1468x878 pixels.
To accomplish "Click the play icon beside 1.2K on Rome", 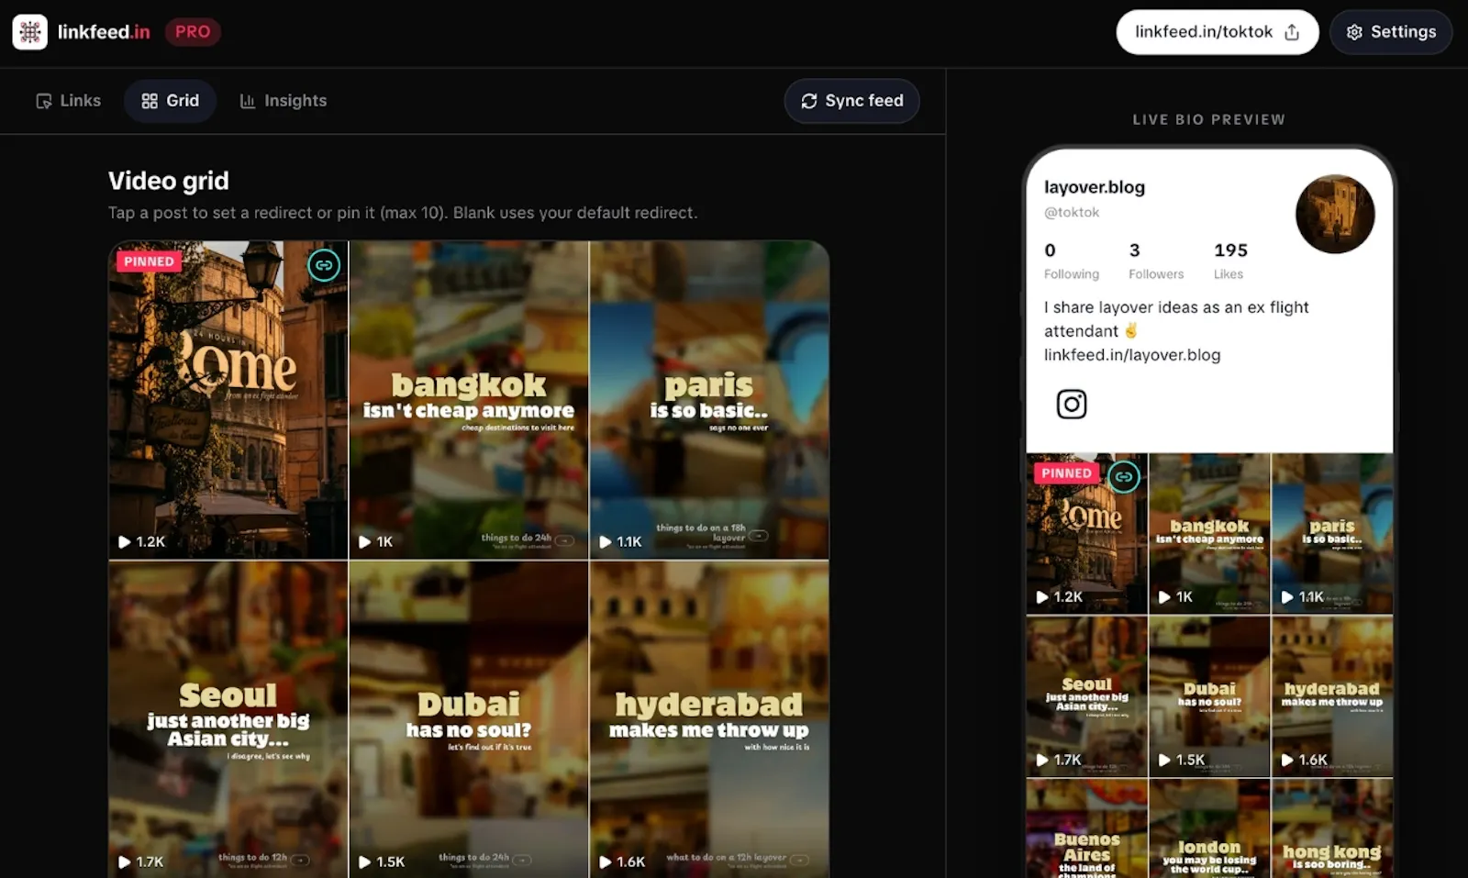I will click(125, 542).
